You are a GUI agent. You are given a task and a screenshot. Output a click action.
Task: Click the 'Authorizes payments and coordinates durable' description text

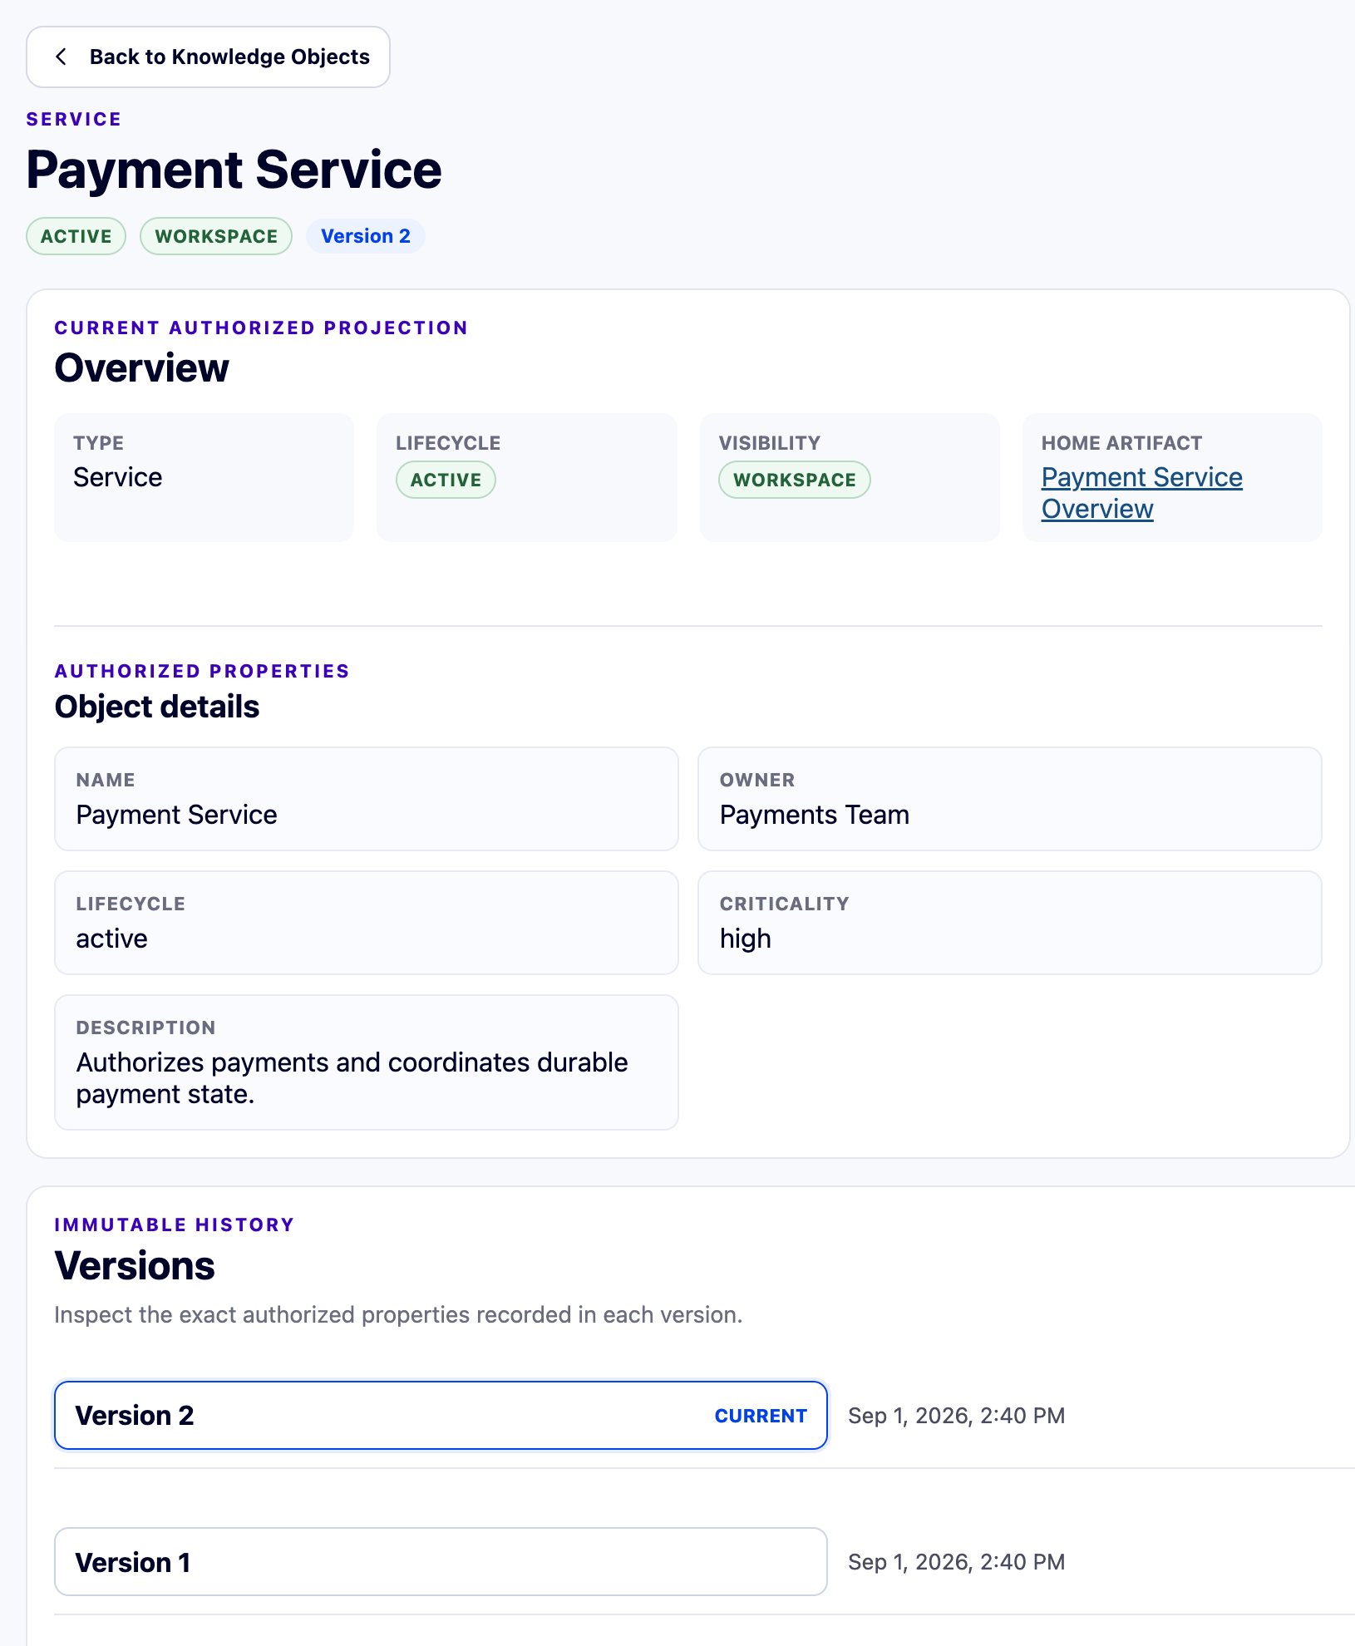pyautogui.click(x=352, y=1062)
